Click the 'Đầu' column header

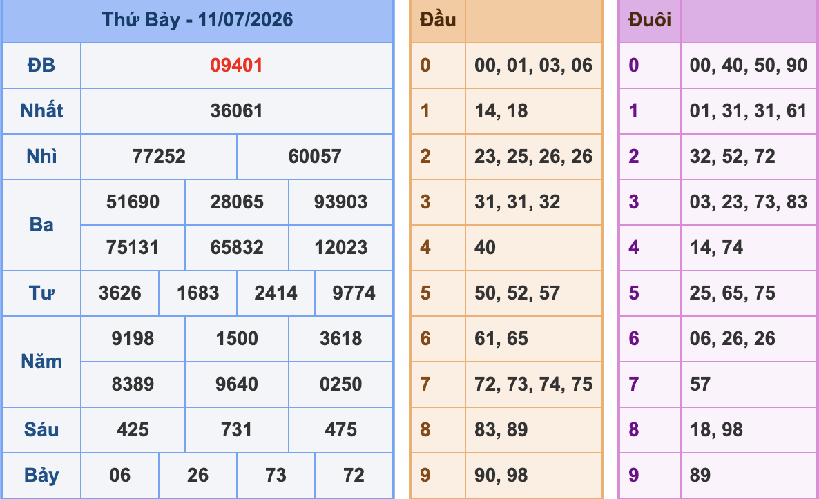coord(438,20)
